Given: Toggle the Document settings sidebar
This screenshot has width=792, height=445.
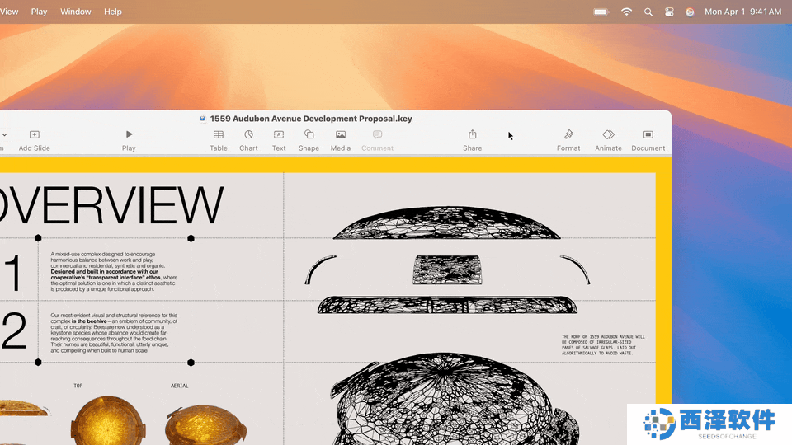Looking at the screenshot, I should click(648, 139).
